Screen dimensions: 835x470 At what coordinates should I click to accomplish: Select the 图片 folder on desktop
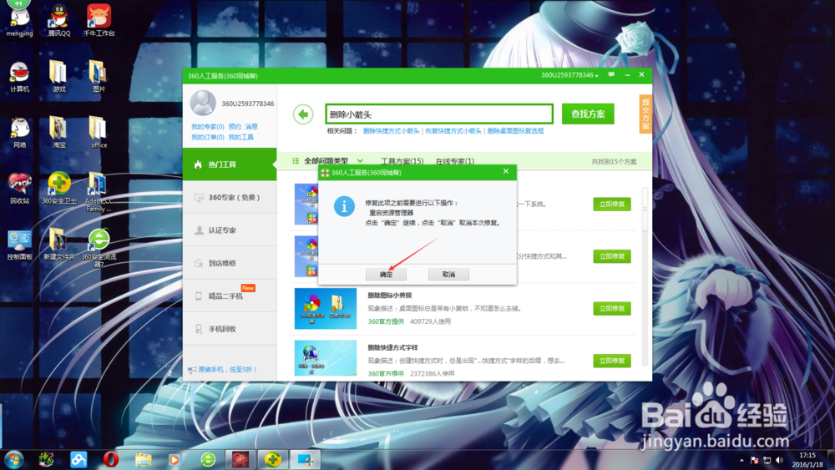coord(99,77)
